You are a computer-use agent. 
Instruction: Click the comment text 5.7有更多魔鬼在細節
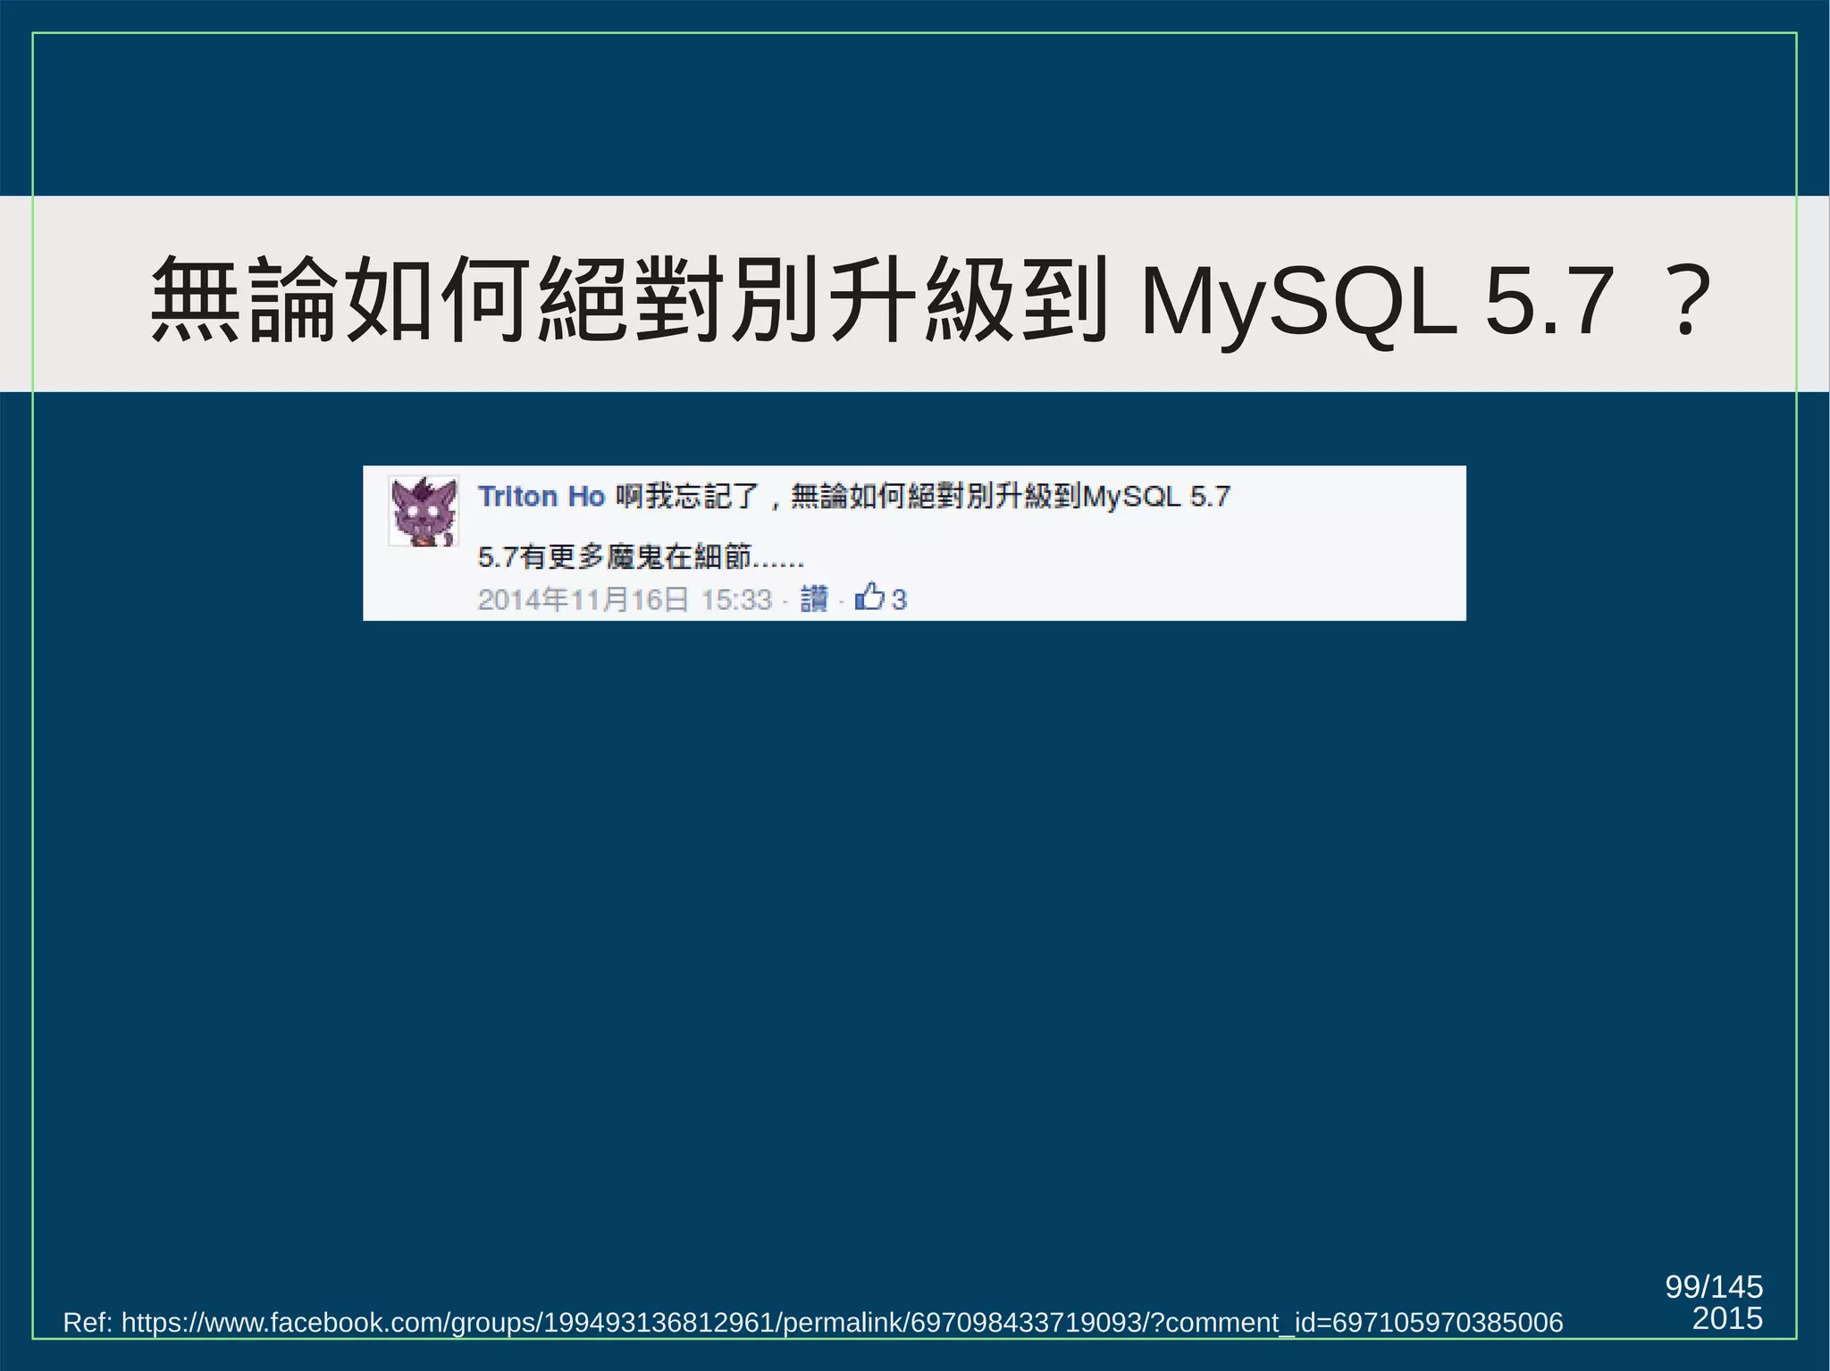pos(641,557)
